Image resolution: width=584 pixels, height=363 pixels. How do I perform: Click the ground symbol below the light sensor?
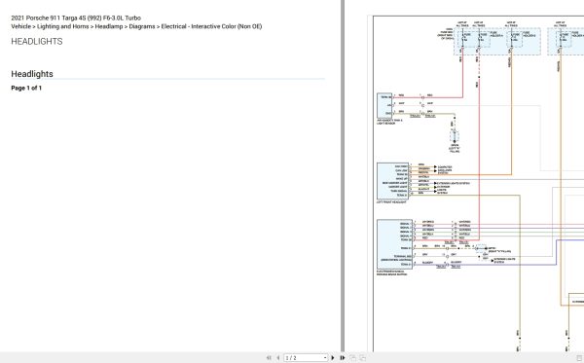(454, 135)
